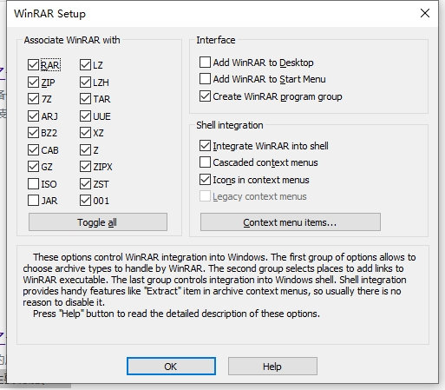Toggle the ZIPX association checkbox

[x=85, y=167]
